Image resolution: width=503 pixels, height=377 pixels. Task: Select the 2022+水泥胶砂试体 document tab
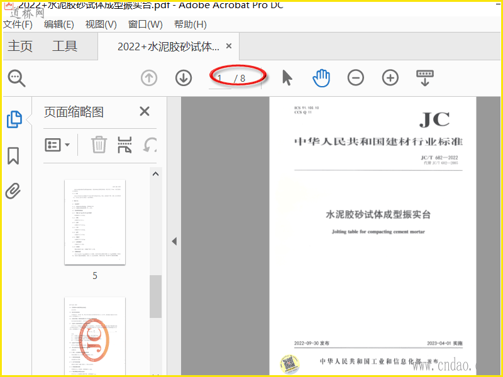click(x=169, y=46)
